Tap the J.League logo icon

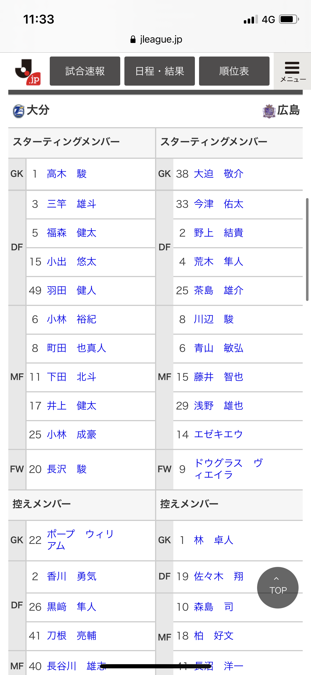28,72
